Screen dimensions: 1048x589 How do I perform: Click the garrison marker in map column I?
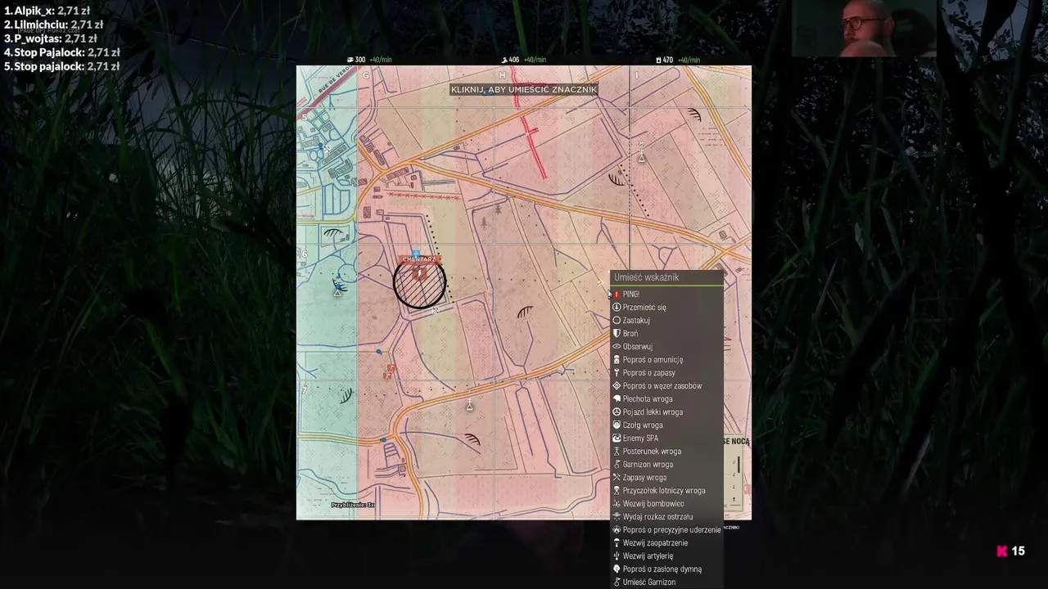click(x=642, y=158)
